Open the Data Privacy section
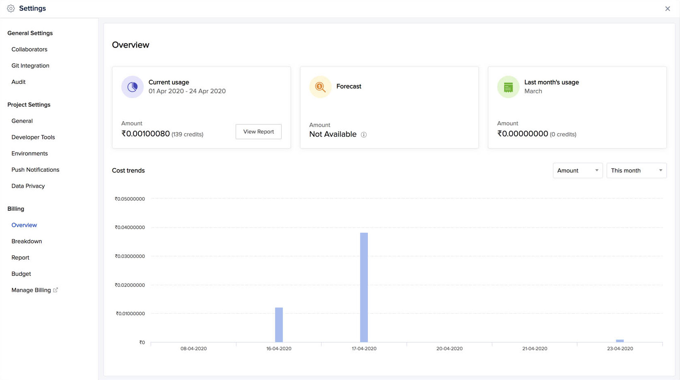Image resolution: width=680 pixels, height=380 pixels. pyautogui.click(x=28, y=186)
